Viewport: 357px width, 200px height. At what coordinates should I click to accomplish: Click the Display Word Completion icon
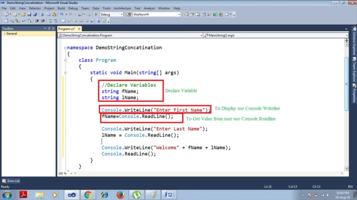click(24, 21)
